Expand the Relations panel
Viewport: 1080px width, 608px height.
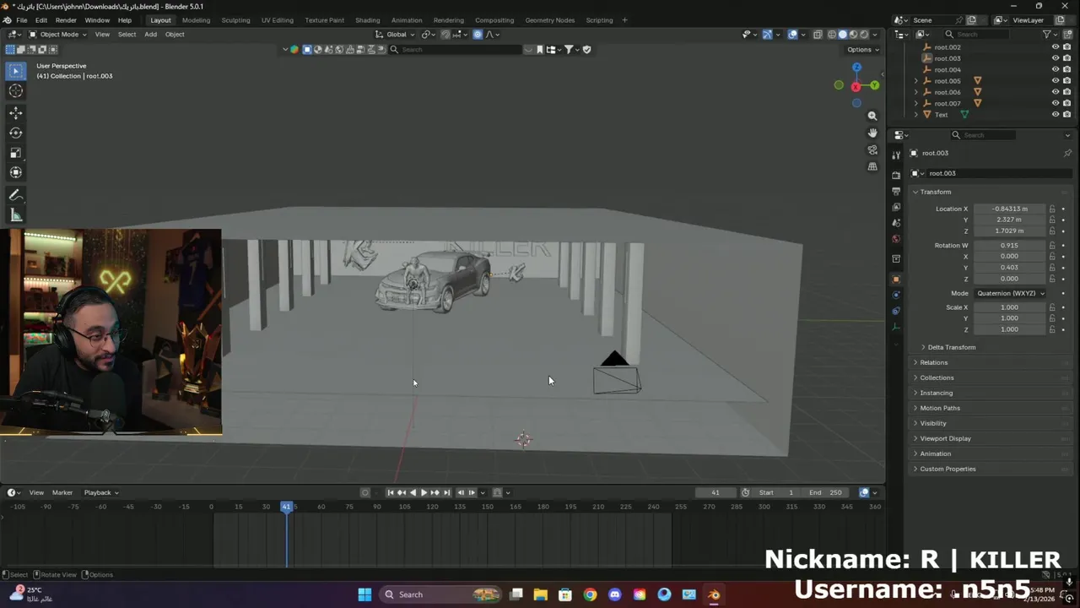[x=933, y=362]
